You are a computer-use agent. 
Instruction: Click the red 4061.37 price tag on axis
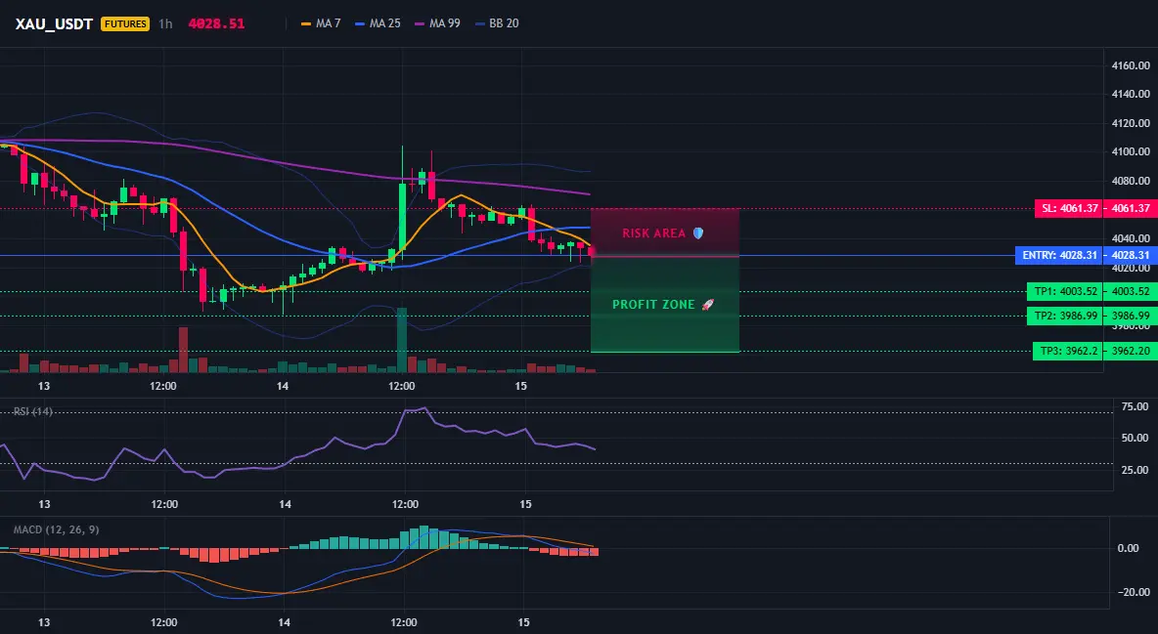point(1131,208)
